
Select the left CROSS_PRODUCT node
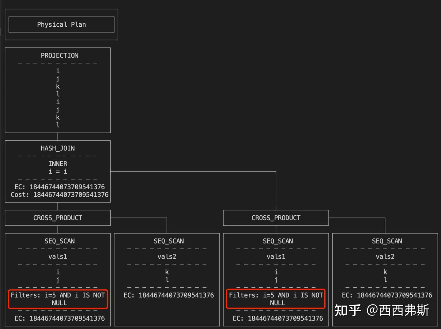[58, 218]
